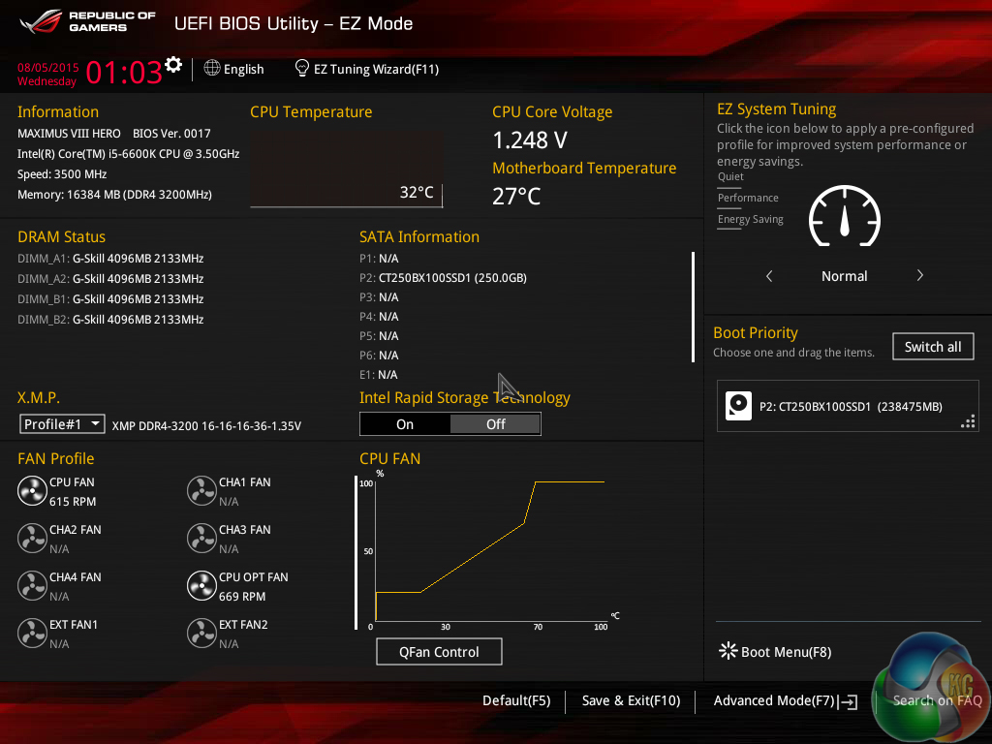This screenshot has width=992, height=744.
Task: Turn Intel Rapid Storage Technology Off
Action: click(x=495, y=424)
